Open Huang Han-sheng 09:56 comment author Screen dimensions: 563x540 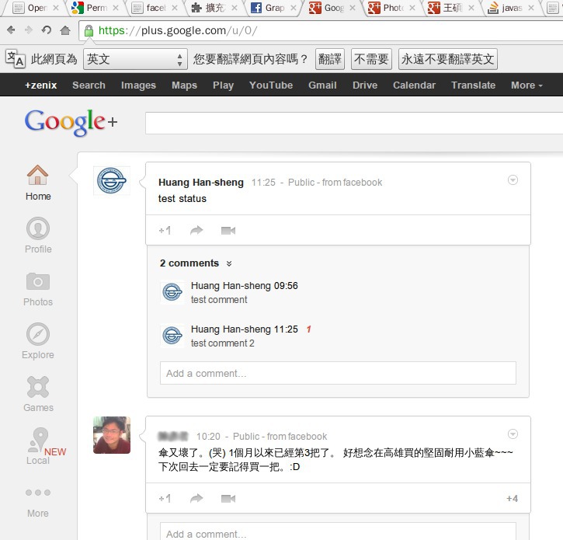click(231, 286)
